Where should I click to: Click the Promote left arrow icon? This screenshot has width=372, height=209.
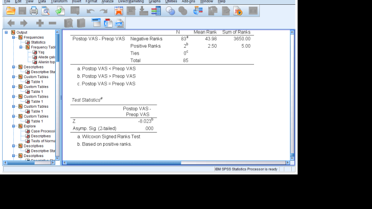point(11,23)
